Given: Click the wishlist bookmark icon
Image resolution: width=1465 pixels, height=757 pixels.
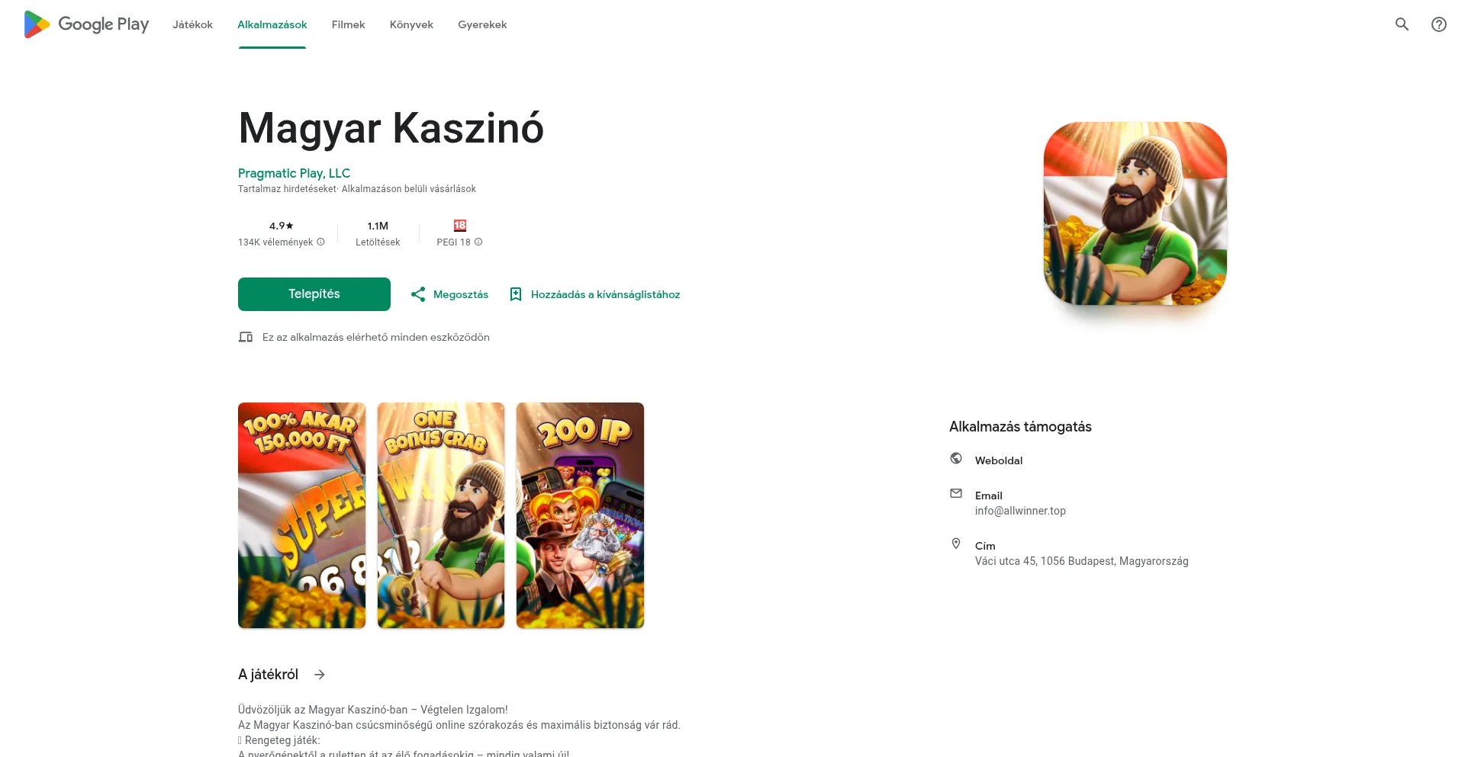Looking at the screenshot, I should 516,294.
